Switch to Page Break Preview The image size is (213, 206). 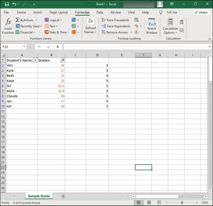pyautogui.click(x=159, y=203)
